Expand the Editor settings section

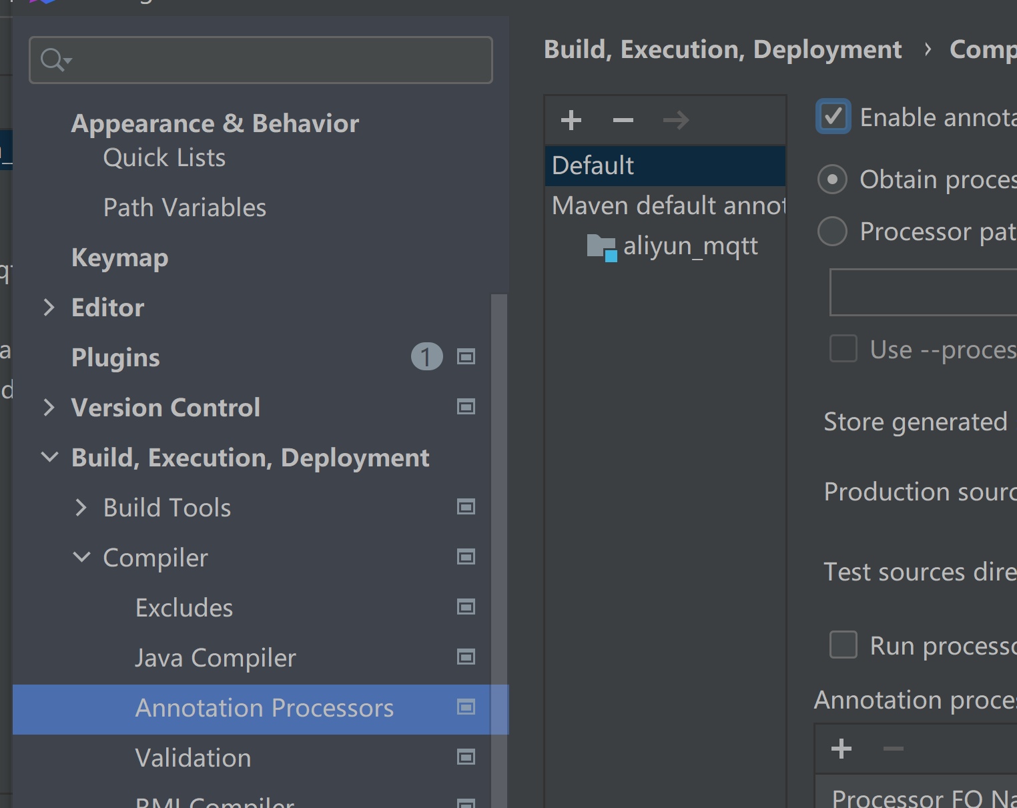[x=49, y=308]
